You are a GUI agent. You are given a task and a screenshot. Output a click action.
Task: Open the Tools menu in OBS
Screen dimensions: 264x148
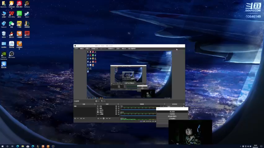coord(118,49)
